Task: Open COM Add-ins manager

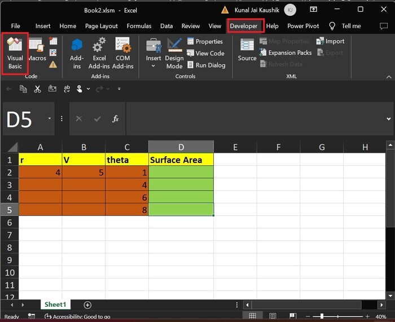Action: click(x=122, y=52)
